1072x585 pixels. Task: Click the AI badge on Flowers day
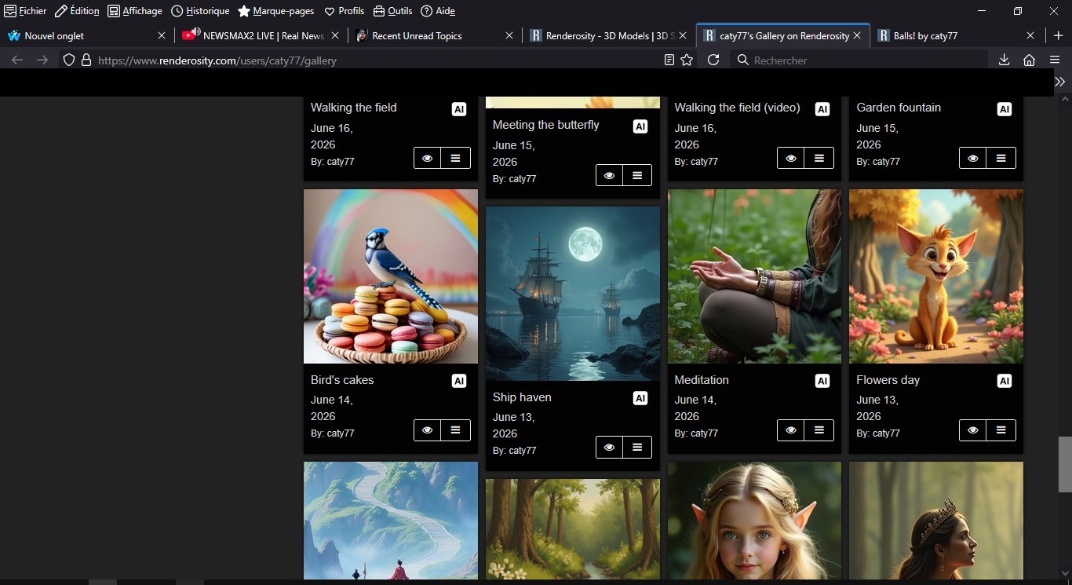point(1005,381)
